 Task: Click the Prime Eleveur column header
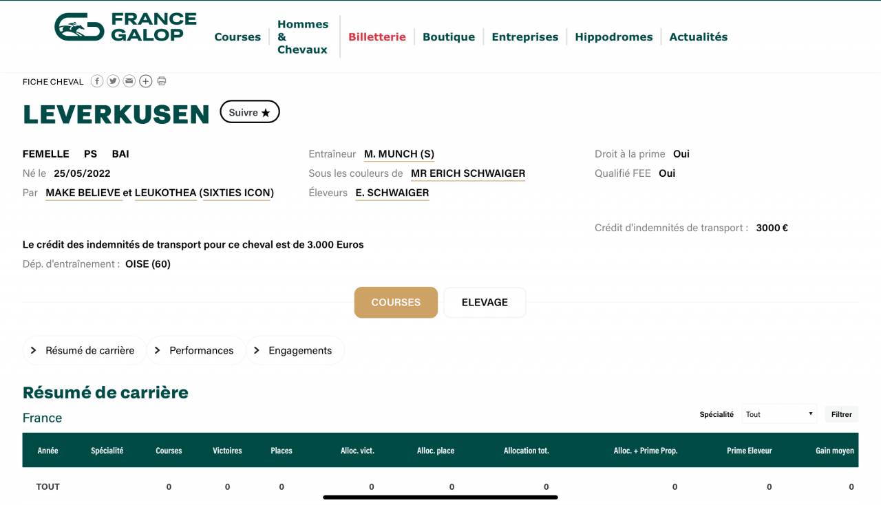[750, 451]
